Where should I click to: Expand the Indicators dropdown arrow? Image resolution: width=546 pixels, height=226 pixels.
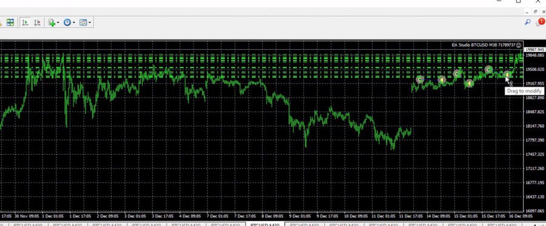coord(58,22)
